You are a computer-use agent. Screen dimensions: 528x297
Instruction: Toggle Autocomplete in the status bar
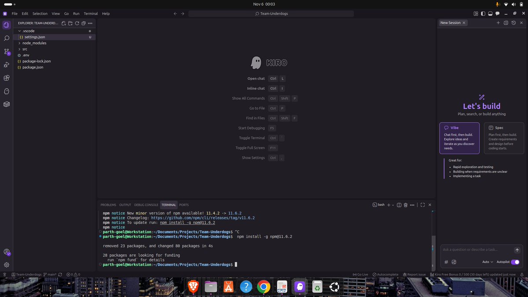pos(385,274)
